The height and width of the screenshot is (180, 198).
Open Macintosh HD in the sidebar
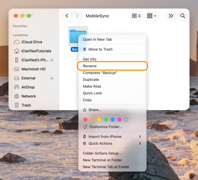coord(33,69)
